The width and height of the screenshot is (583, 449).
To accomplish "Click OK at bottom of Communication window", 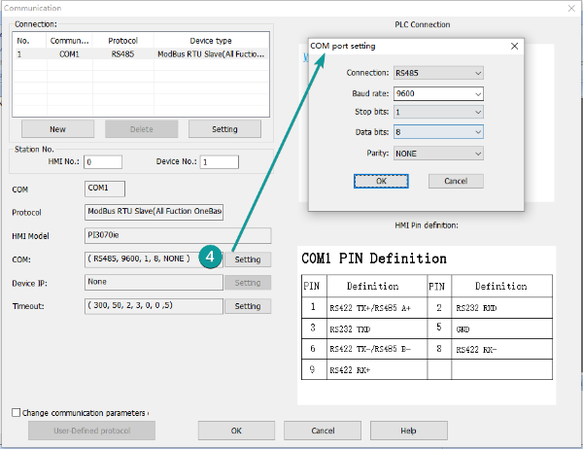I will pos(236,431).
